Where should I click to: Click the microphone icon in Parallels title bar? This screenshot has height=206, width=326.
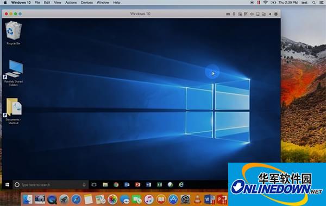[x=234, y=14]
